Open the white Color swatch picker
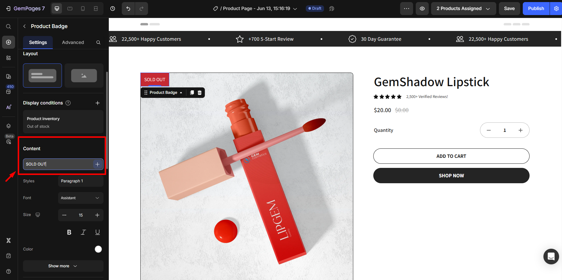The height and width of the screenshot is (280, 562). pyautogui.click(x=98, y=249)
